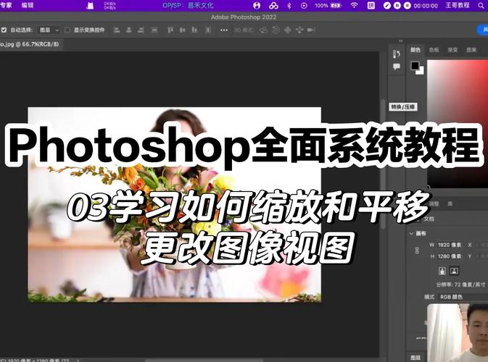The width and height of the screenshot is (488, 362).
Task: Open the History panel icon
Action: click(x=396, y=54)
